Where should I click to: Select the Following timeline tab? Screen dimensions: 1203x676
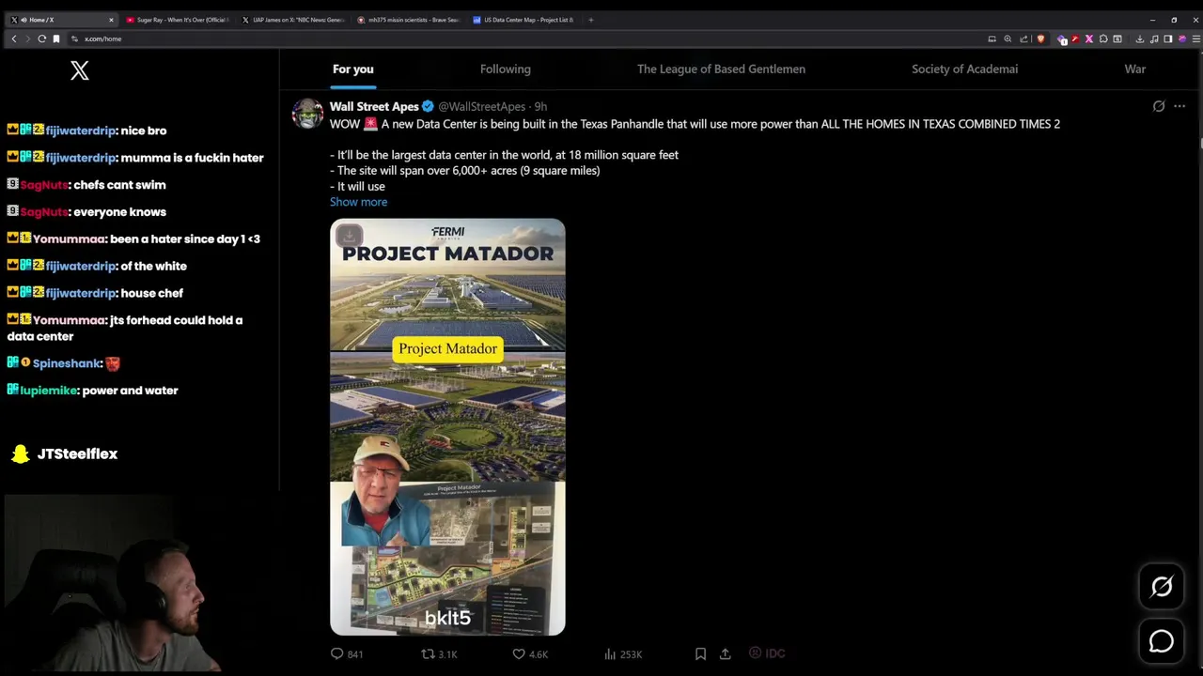coord(506,69)
